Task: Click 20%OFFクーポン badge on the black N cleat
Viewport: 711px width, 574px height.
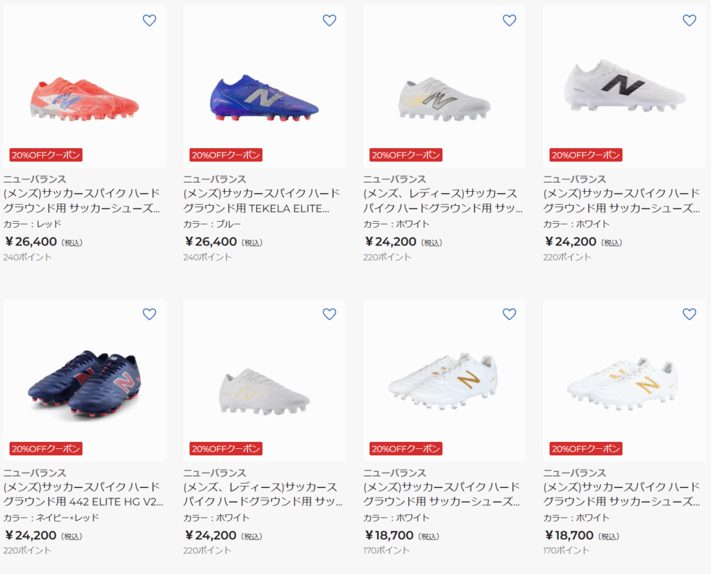Action: pos(585,155)
